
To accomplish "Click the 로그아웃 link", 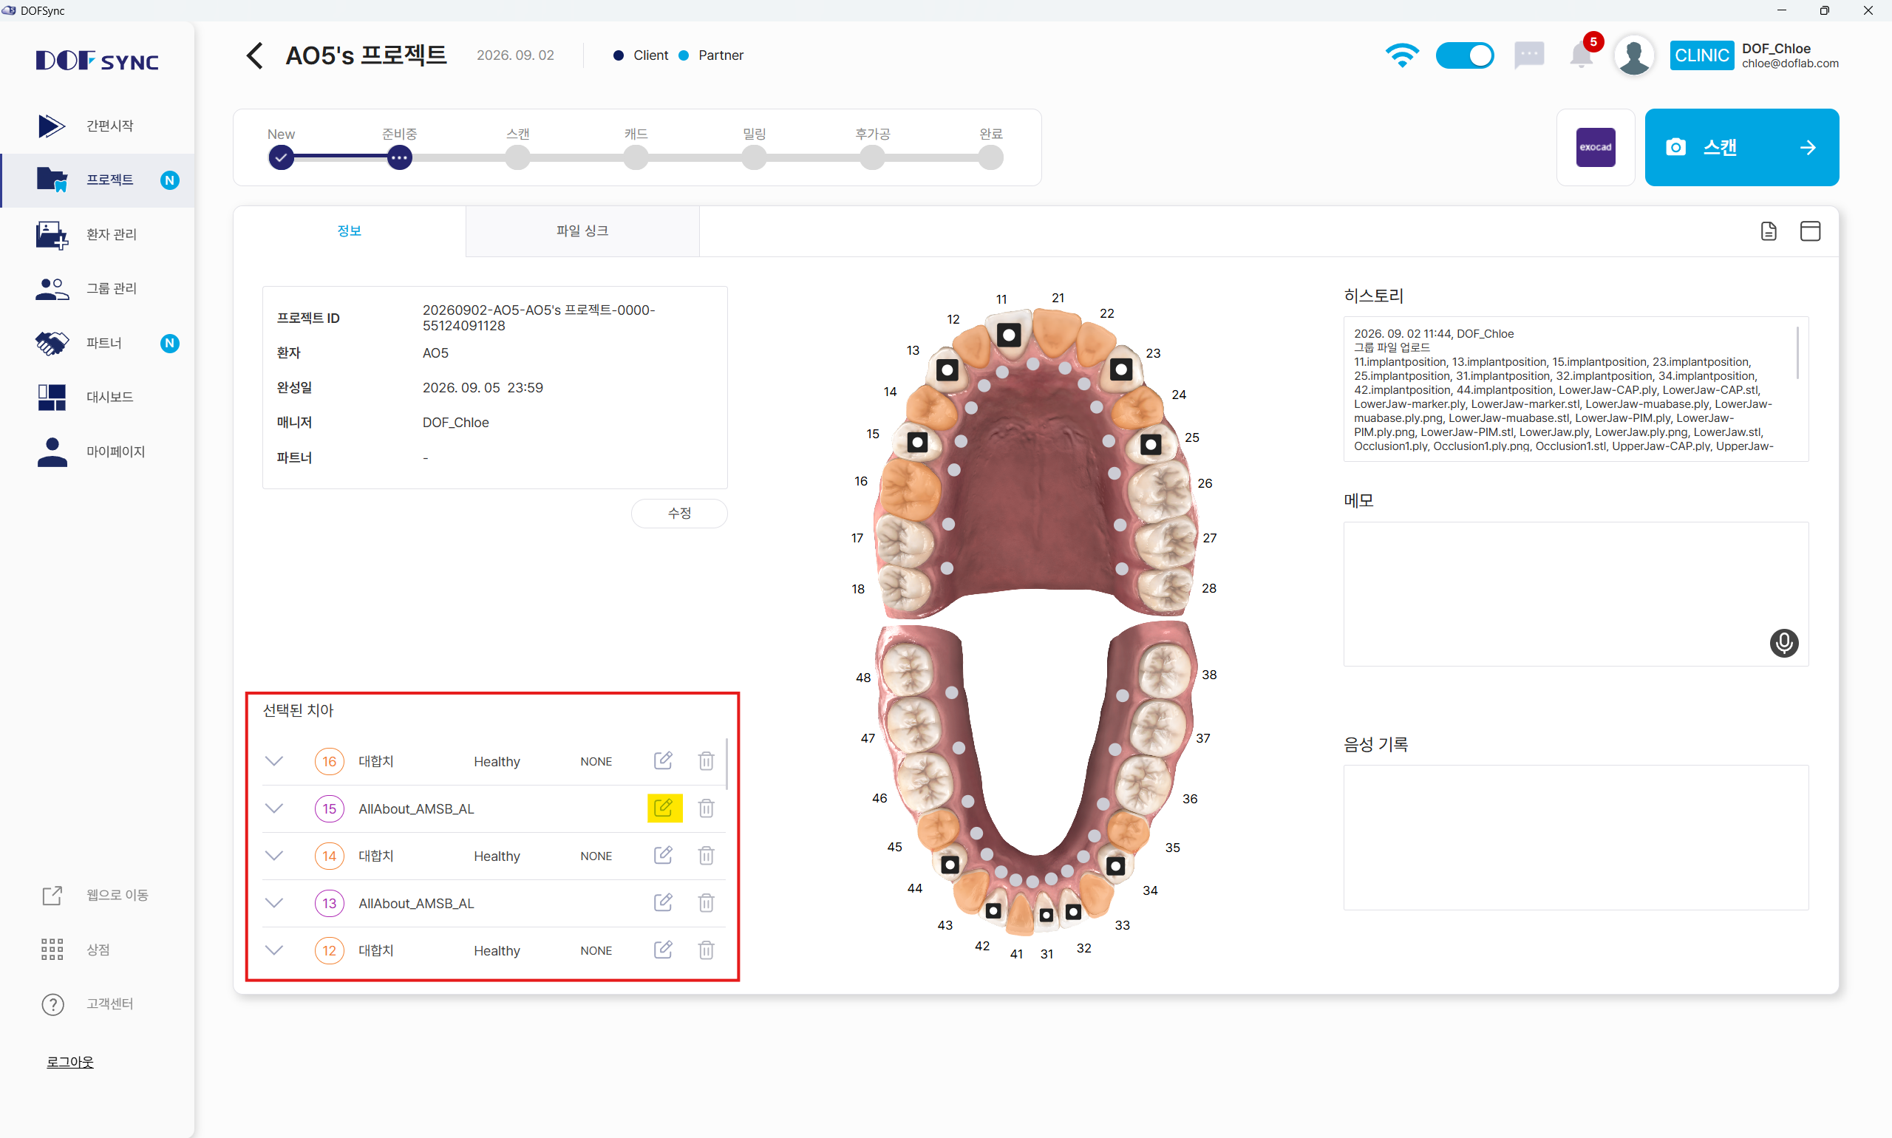I will 69,1061.
